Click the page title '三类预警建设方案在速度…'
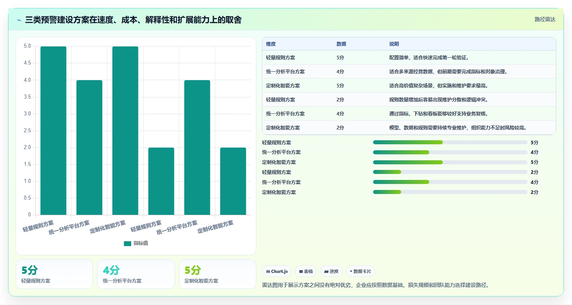 133,20
